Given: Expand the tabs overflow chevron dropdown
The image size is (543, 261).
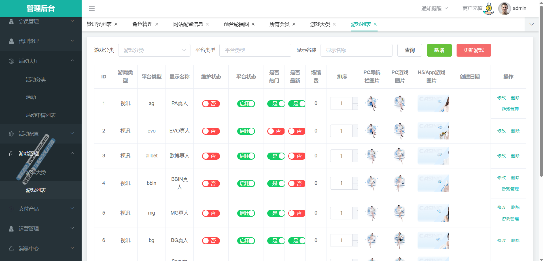Looking at the screenshot, I should click(532, 24).
